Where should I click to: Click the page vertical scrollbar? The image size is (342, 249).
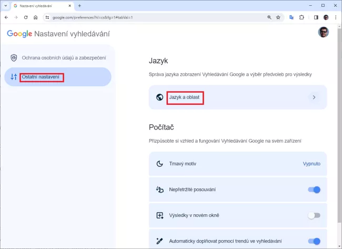click(339, 124)
